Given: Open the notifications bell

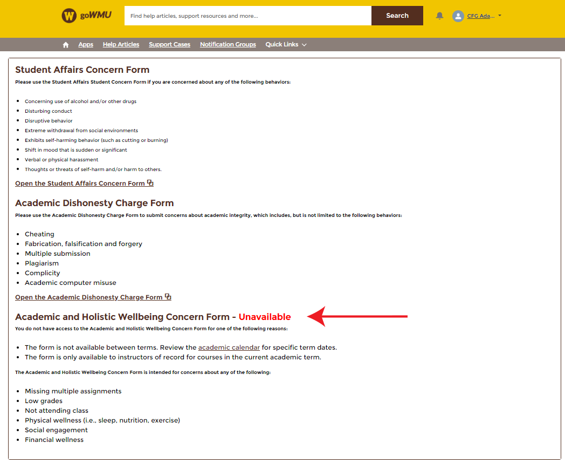Looking at the screenshot, I should coord(439,16).
